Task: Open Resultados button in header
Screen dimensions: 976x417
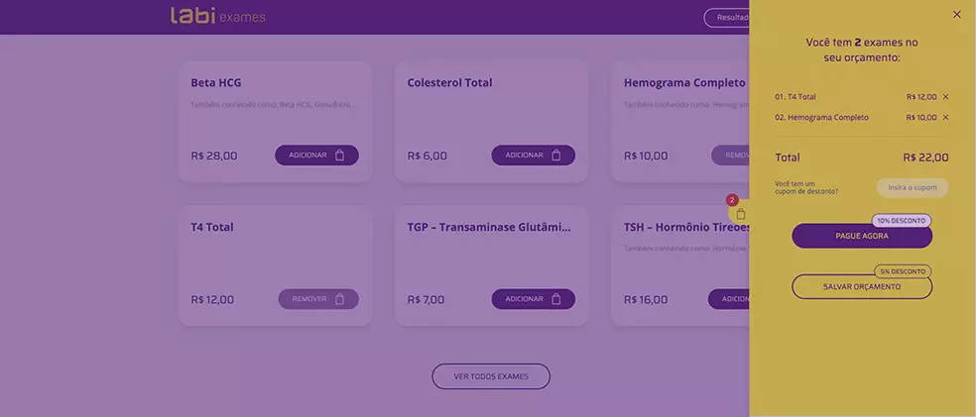Action: point(727,18)
